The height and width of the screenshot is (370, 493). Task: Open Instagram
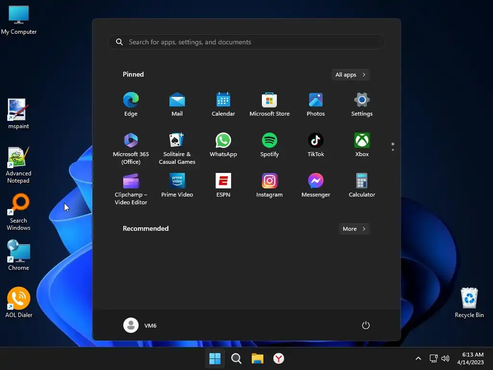[x=270, y=185]
